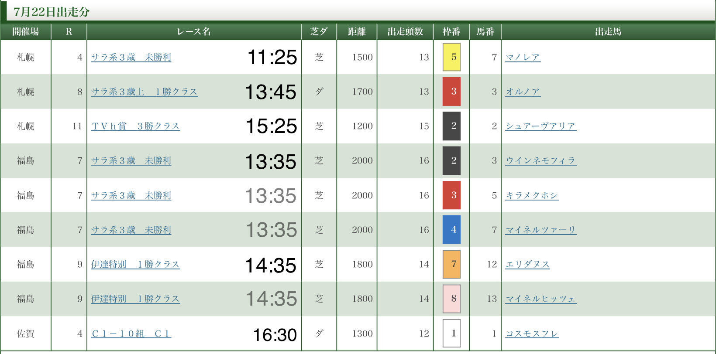
Task: Open the マイネルヒッツェ horse link
Action: point(540,299)
